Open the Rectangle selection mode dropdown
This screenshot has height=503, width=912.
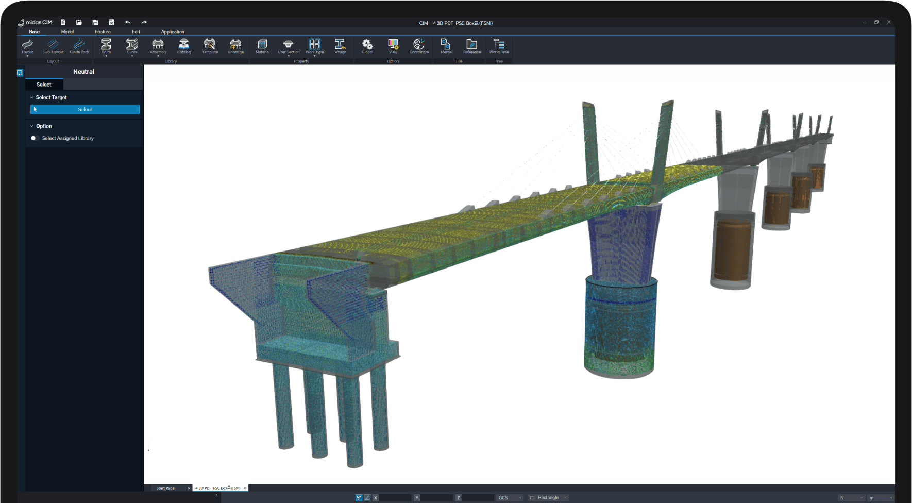tap(549, 498)
